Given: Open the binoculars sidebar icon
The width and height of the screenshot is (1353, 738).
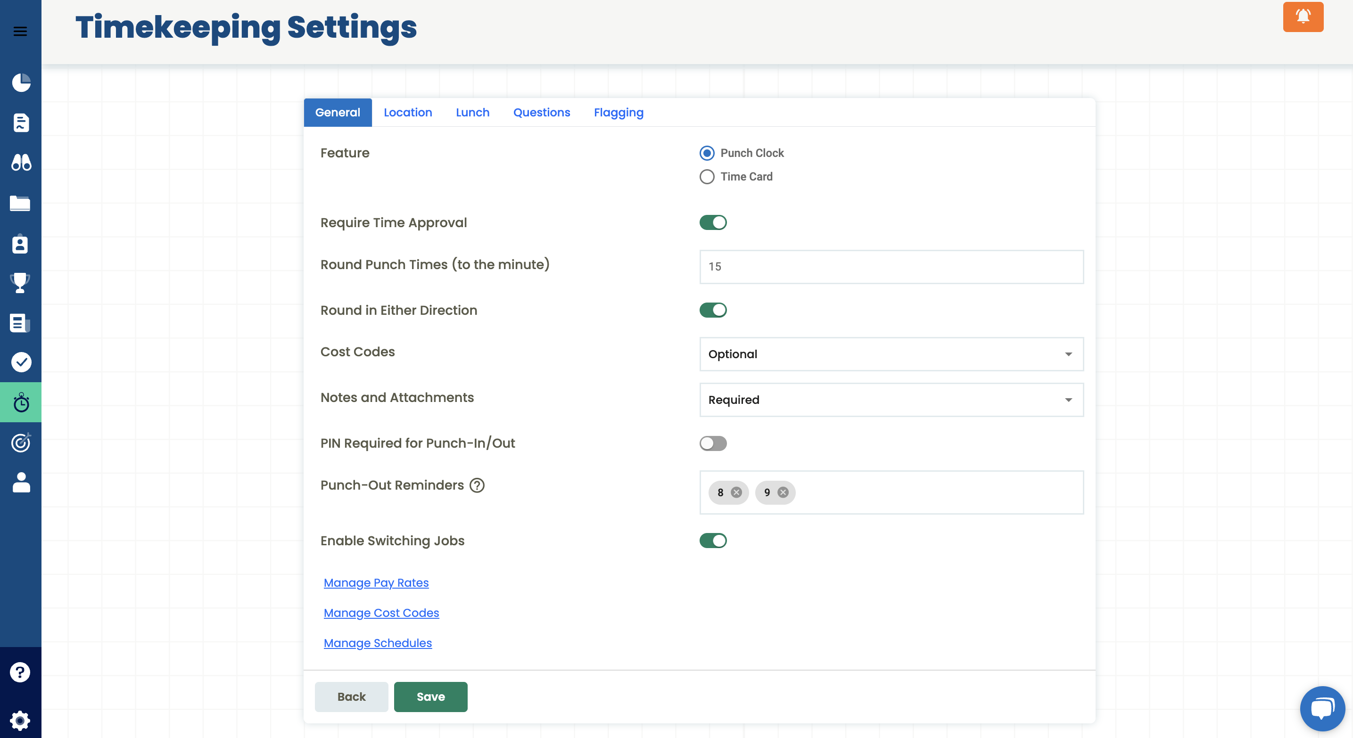Looking at the screenshot, I should tap(21, 163).
